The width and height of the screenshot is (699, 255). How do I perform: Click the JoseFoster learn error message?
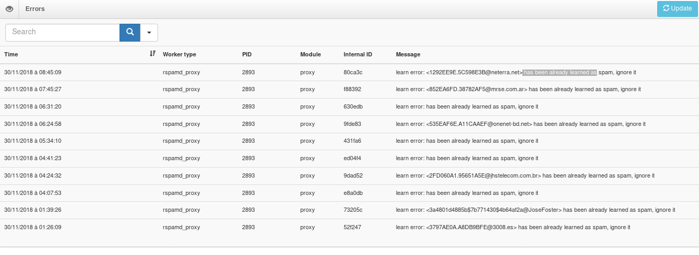pos(536,210)
